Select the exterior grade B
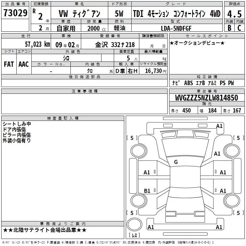The width and height of the screenshot is (246, 246). pyautogui.click(x=229, y=27)
